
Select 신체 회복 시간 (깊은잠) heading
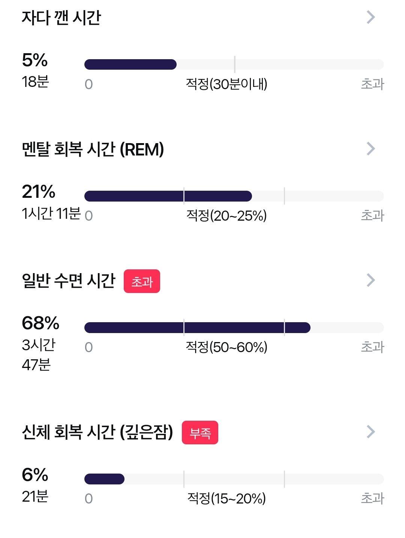[x=97, y=432]
